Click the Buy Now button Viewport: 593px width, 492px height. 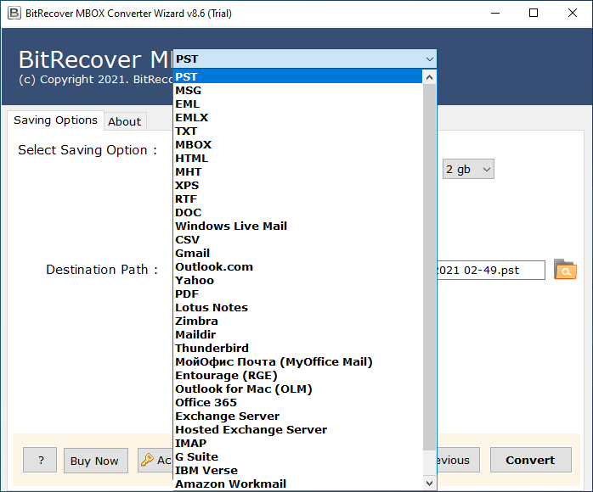point(94,461)
